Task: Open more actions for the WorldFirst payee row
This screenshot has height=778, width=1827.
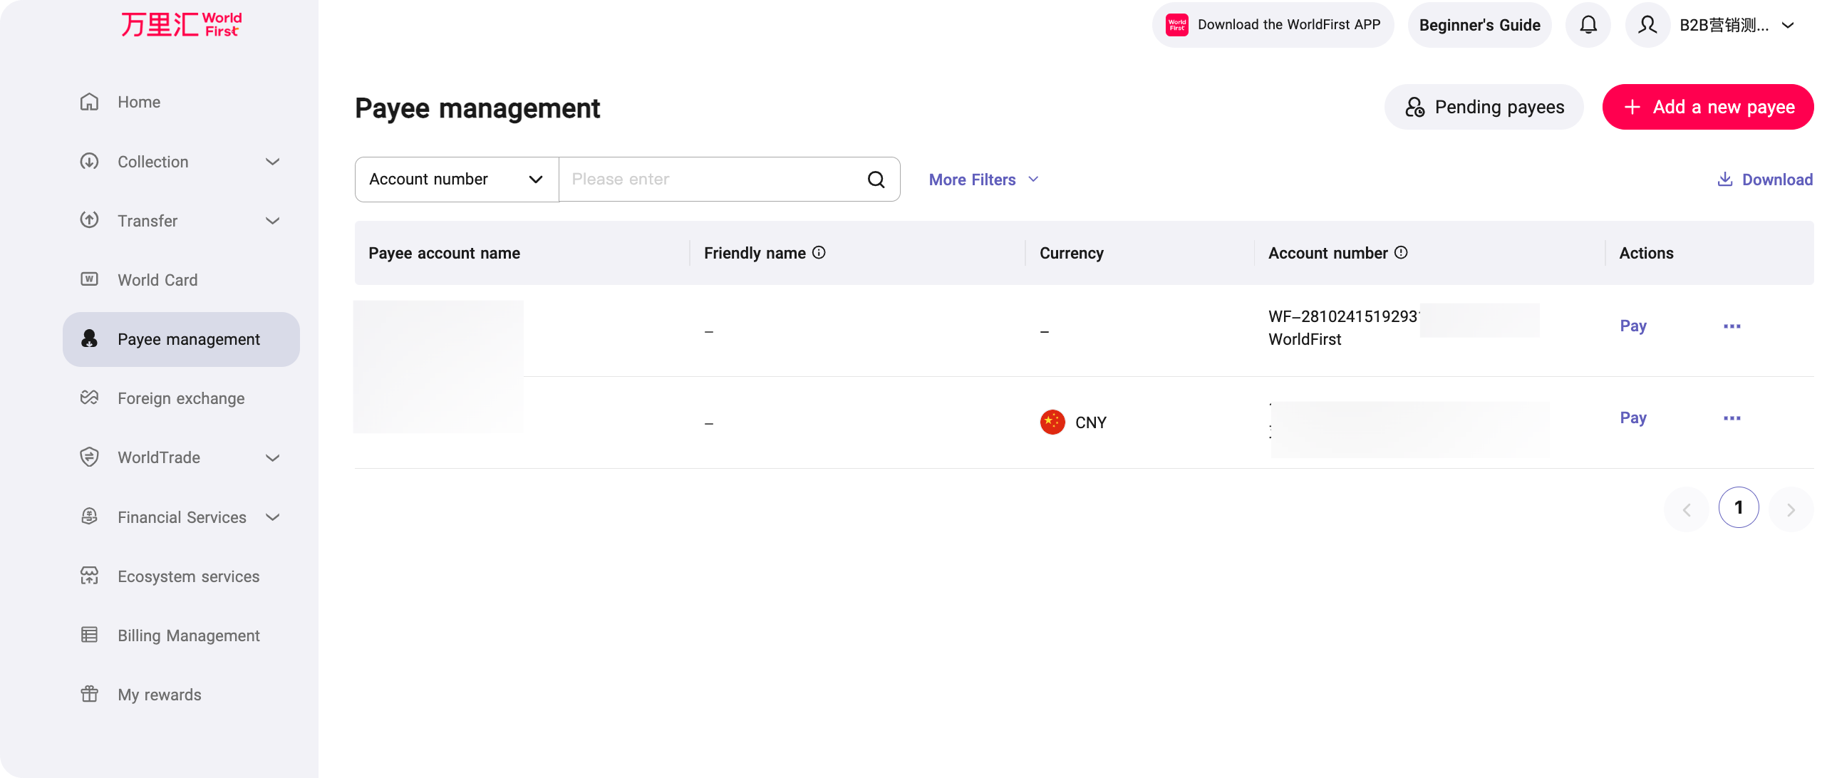Action: coord(1732,326)
